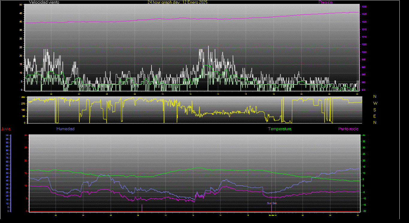Click the 180 value on wind direction axis
Image resolution: width=409 pixels, height=223 pixels.
pos(23,110)
